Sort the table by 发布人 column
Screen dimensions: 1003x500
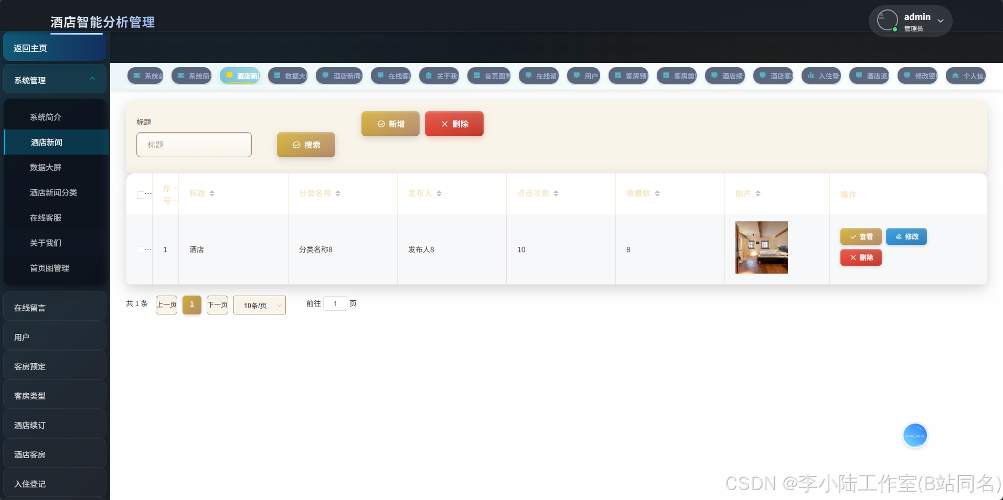(x=439, y=193)
